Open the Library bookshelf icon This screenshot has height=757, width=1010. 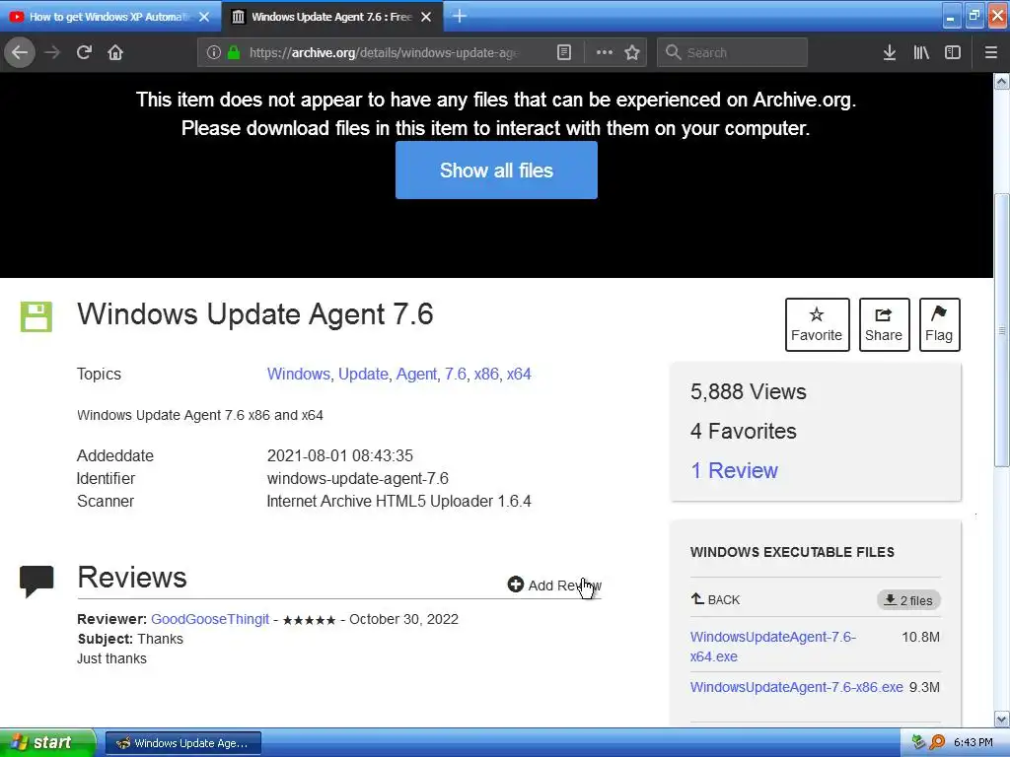tap(921, 52)
